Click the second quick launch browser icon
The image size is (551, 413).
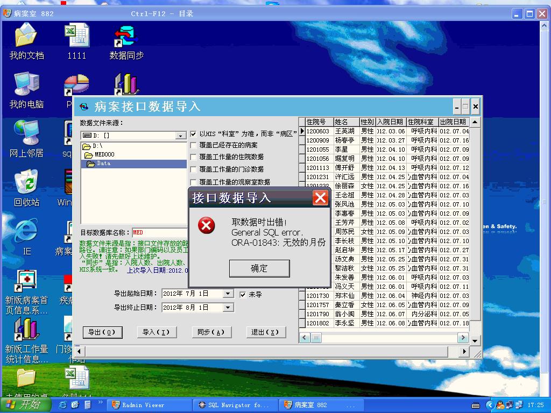click(75, 405)
